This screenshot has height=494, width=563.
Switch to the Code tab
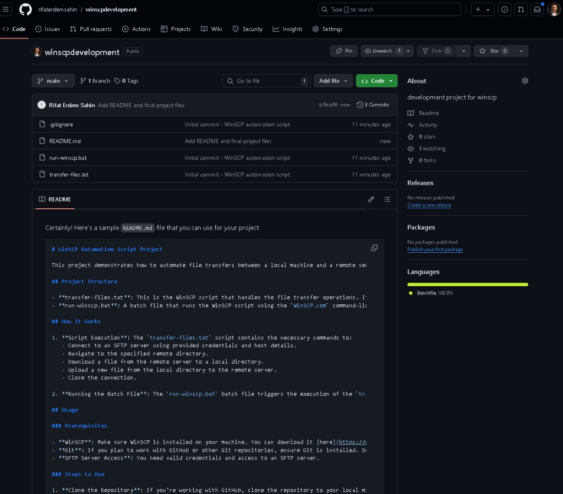14,29
